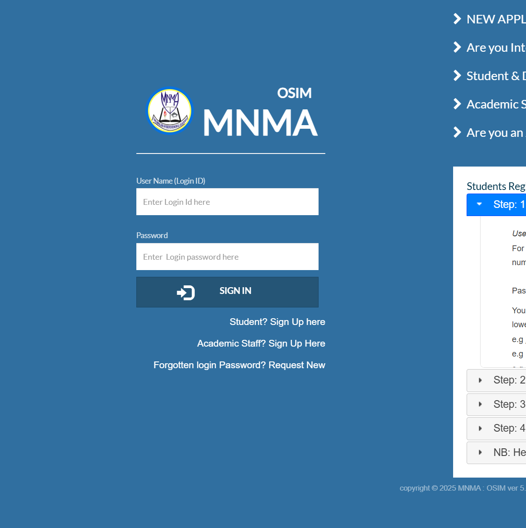This screenshot has height=528, width=526.
Task: Expand the Step: 3 accordion section
Action: (x=496, y=404)
